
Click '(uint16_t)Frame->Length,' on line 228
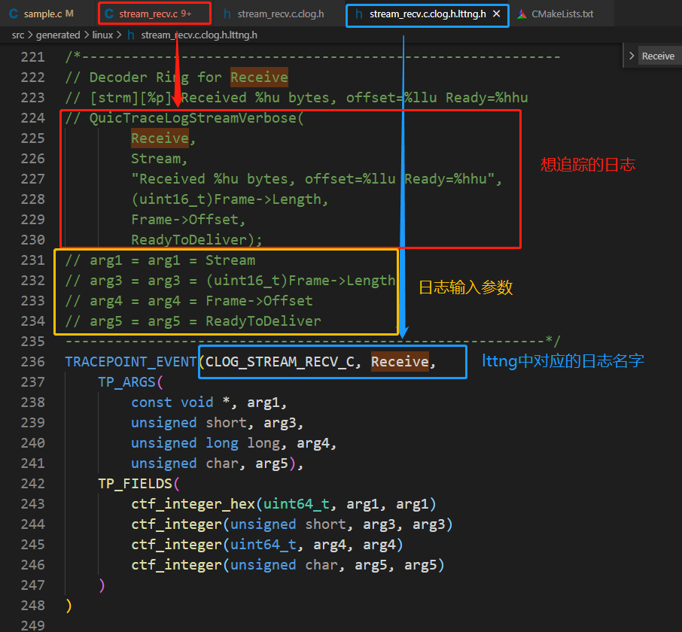230,199
